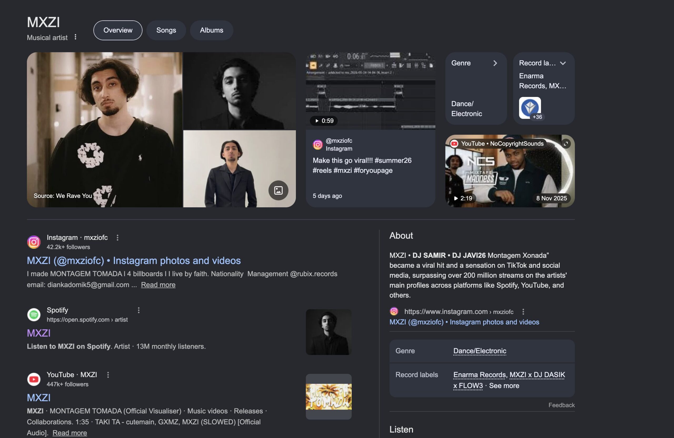Open the MXZI YouTube channel link
674x438 pixels.
tap(38, 398)
